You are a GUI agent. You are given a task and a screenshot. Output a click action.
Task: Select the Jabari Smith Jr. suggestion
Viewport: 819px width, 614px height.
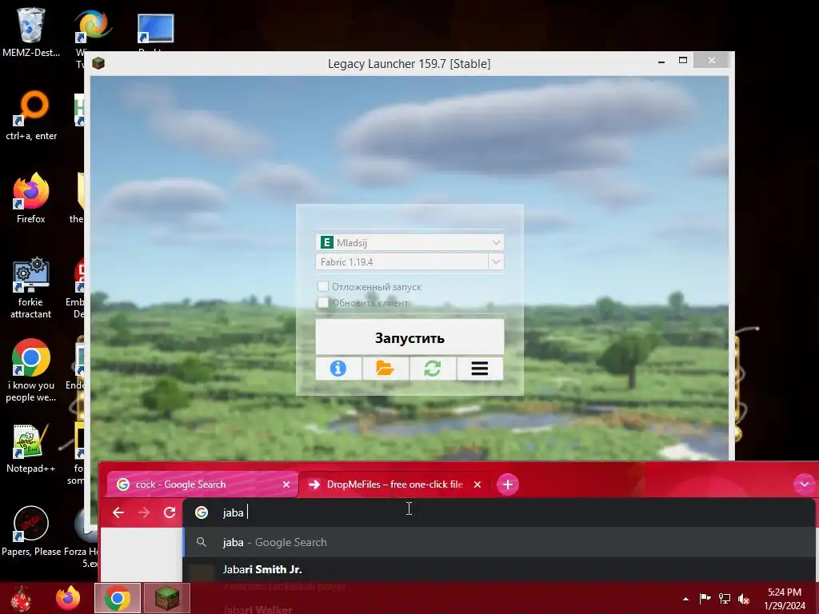499,570
